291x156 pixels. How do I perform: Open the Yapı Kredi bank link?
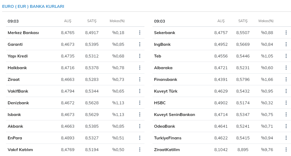(x=18, y=56)
